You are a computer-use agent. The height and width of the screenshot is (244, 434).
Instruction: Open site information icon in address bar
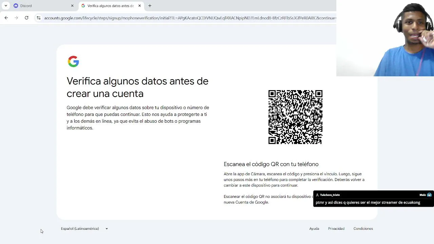point(38,18)
